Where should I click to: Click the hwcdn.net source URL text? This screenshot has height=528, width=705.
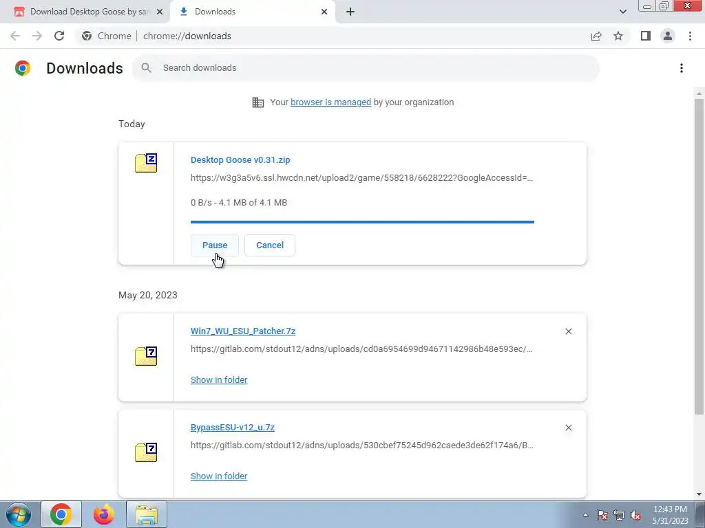(361, 178)
